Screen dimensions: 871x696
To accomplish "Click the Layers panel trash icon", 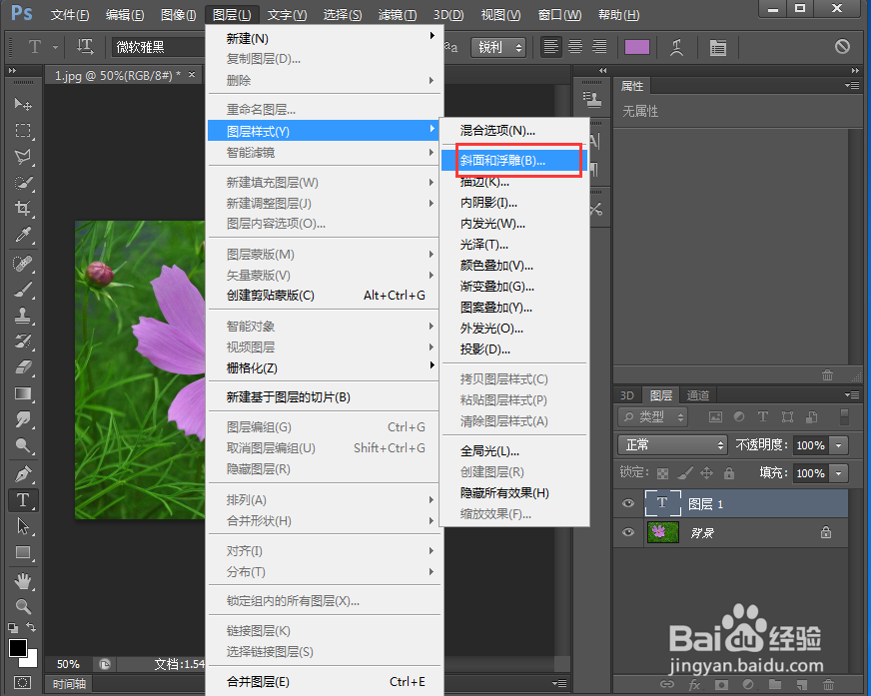I will click(x=828, y=685).
